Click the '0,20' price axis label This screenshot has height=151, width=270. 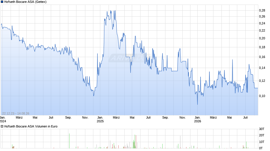click(262, 38)
